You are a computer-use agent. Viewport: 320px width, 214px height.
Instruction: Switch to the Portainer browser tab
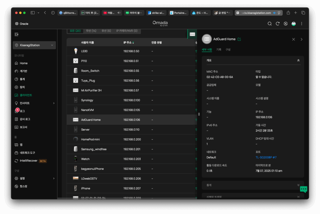tap(178, 13)
